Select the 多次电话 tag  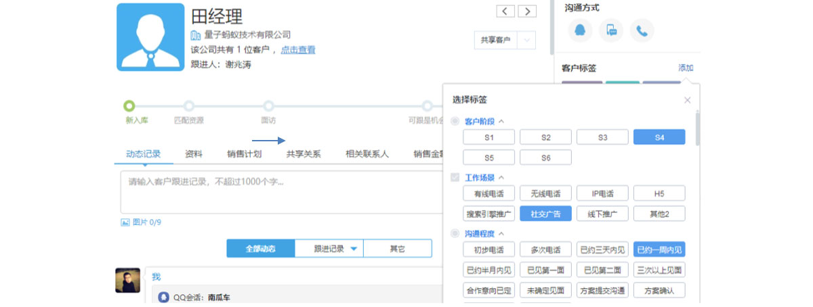pos(545,250)
